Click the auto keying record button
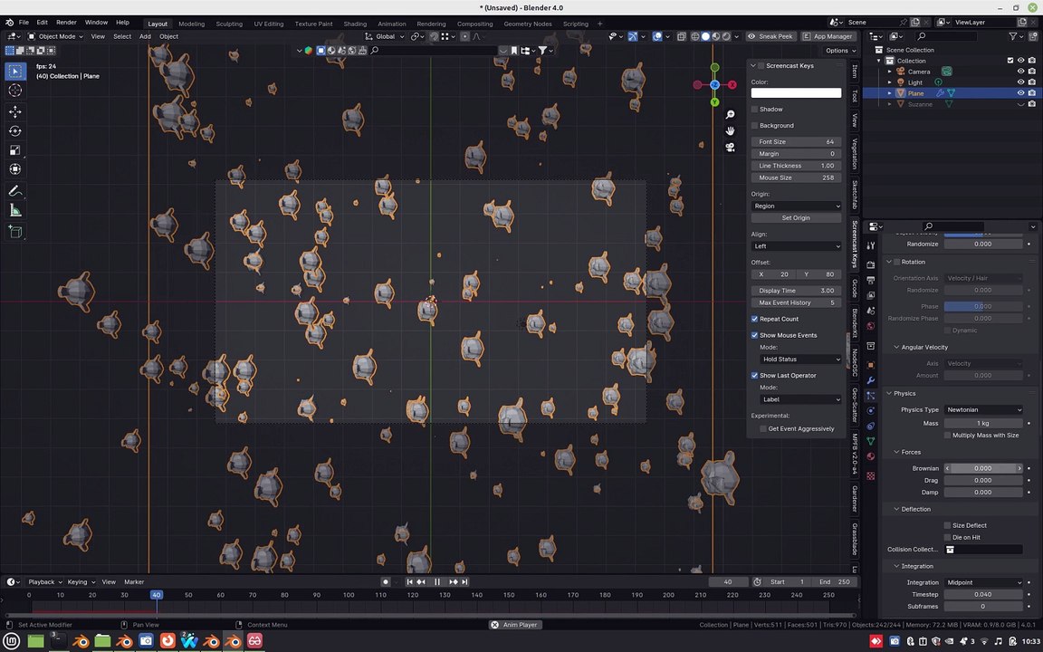This screenshot has height=652, width=1043. (x=386, y=581)
